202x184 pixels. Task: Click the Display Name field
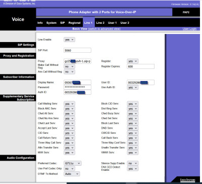[77, 83]
